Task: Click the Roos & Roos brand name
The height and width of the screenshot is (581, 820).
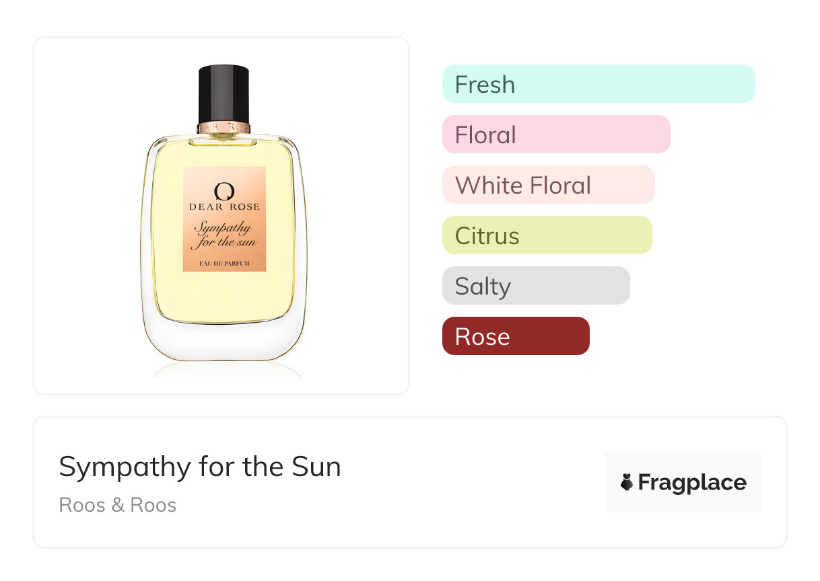Action: pyautogui.click(x=118, y=505)
